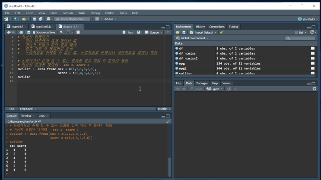Run the current line with Run

pos(127,32)
